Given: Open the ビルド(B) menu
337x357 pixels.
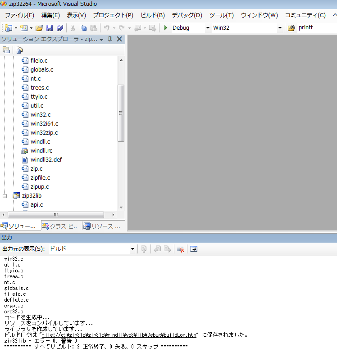Looking at the screenshot, I should click(x=153, y=15).
